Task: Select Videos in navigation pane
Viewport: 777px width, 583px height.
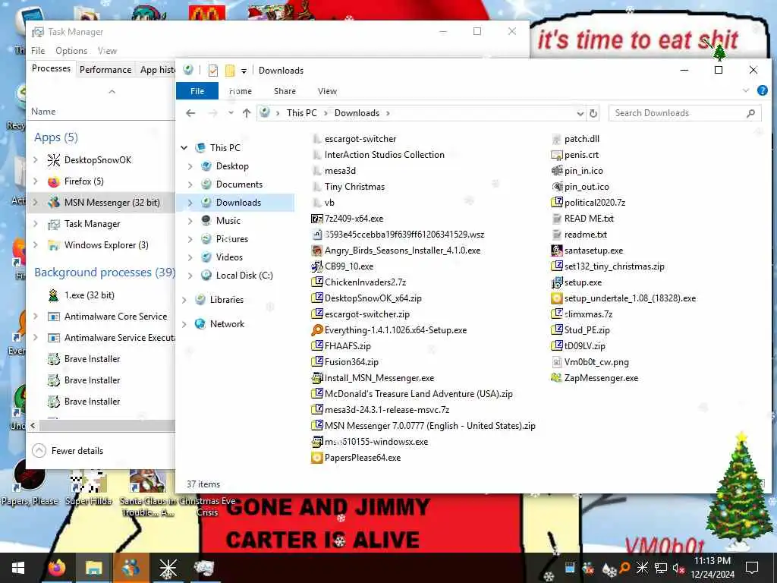Action: (229, 257)
